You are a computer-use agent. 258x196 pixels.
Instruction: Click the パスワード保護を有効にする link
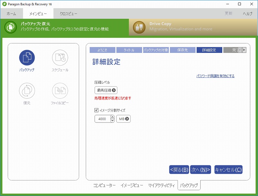215,76
